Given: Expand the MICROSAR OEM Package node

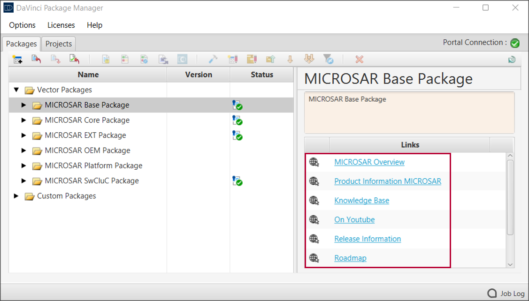Looking at the screenshot, I should pos(23,150).
